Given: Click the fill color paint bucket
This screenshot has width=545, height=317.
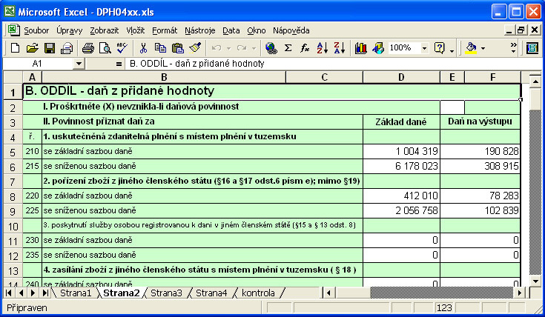Looking at the screenshot, I should click(x=471, y=48).
